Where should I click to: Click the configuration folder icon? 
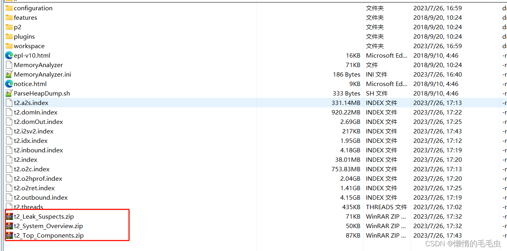(x=9, y=8)
